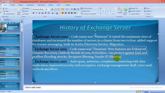Shrink the font size
This screenshot has height=93, width=165.
coord(55,9)
